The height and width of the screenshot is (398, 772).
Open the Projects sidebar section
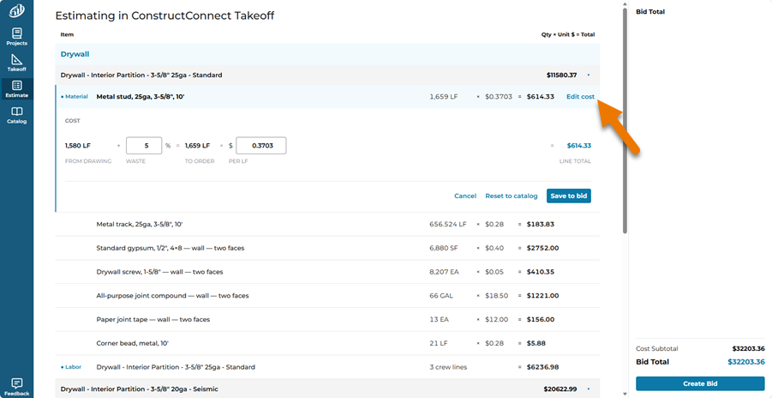17,38
